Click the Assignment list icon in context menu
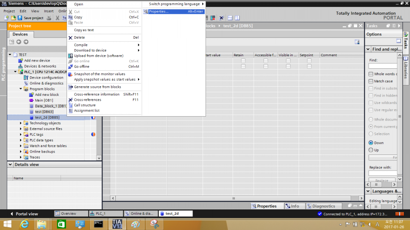Screen dimensions: 410x230 pos(70,111)
